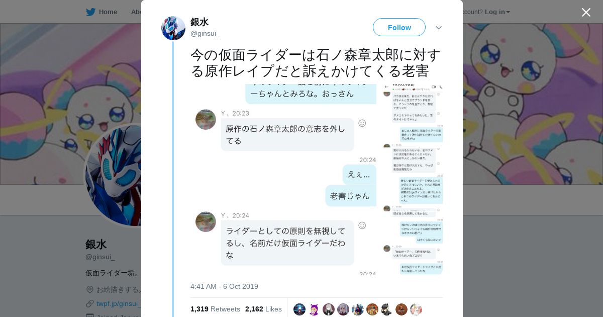Screen dimensions: 603x317
Task: Open 銀水's avatar in tweet header
Action: (173, 28)
